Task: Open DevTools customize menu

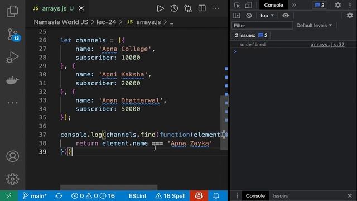Action: pos(350,5)
